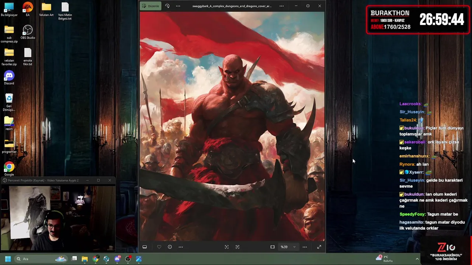
Task: Select velutan favoriler.zip archive
Action: [9, 57]
